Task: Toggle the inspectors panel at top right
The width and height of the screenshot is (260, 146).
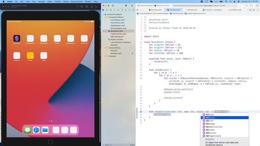Action: pos(257,6)
